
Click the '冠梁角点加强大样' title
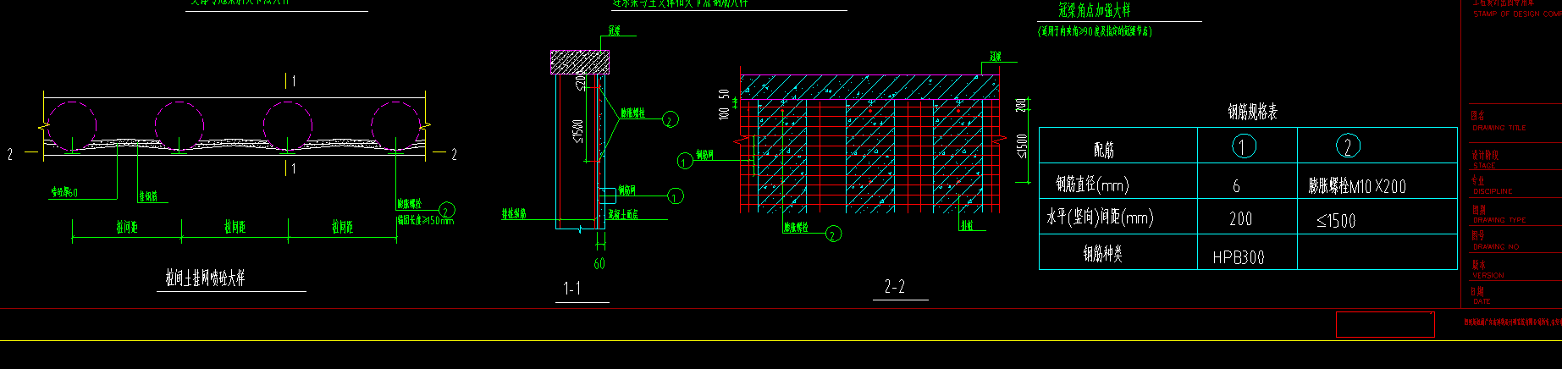(1094, 10)
